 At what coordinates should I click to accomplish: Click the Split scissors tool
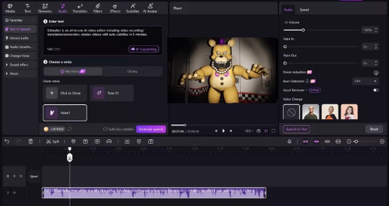pos(53,141)
